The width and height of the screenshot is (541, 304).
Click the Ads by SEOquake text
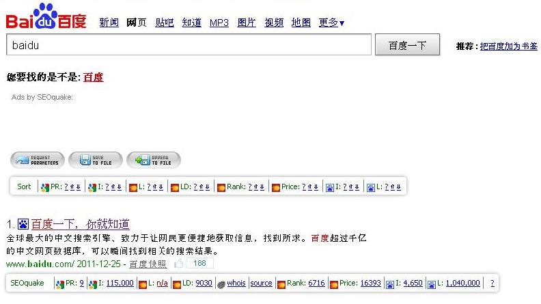[42, 97]
